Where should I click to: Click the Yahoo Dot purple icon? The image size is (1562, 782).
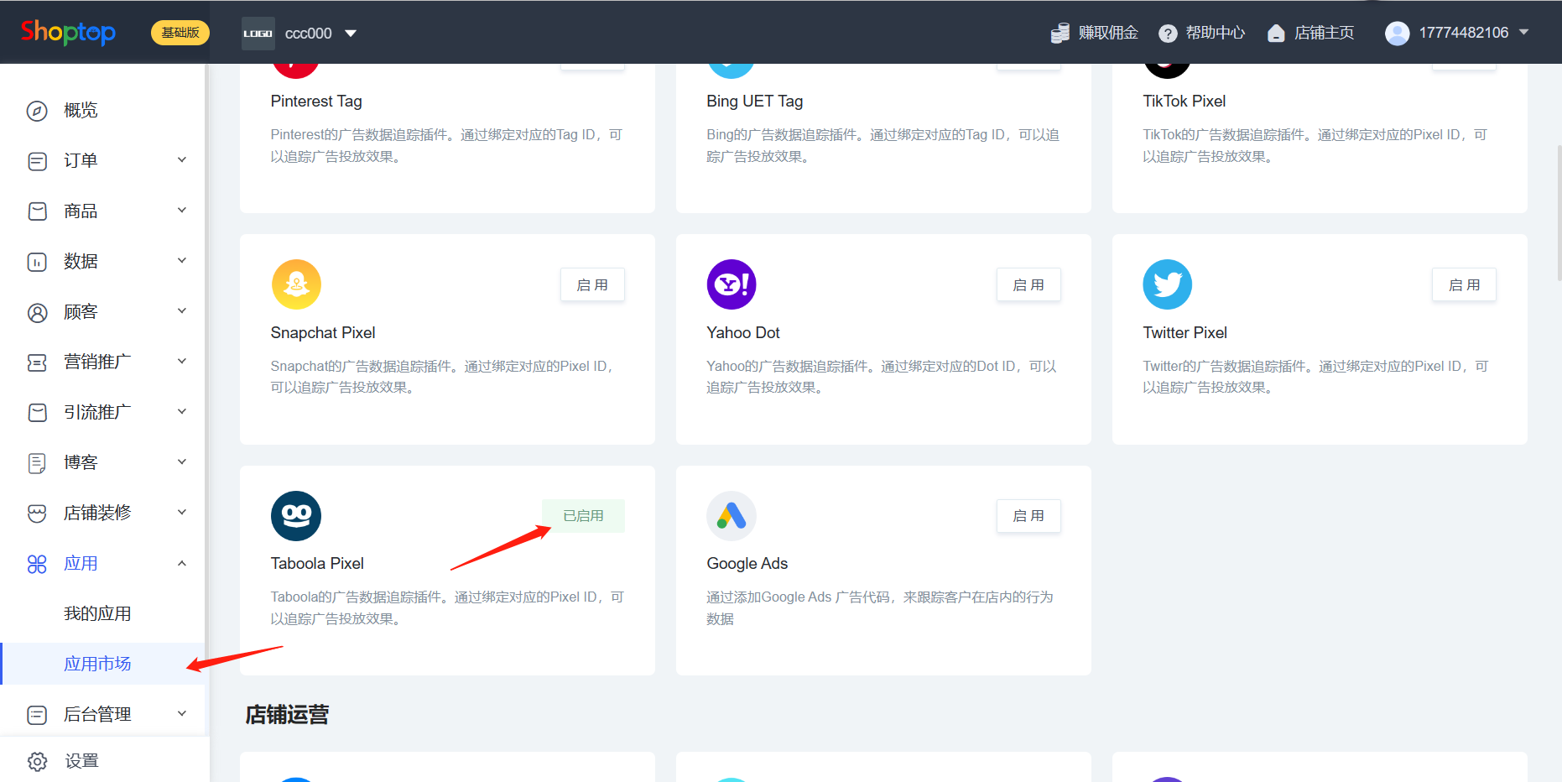(x=732, y=284)
